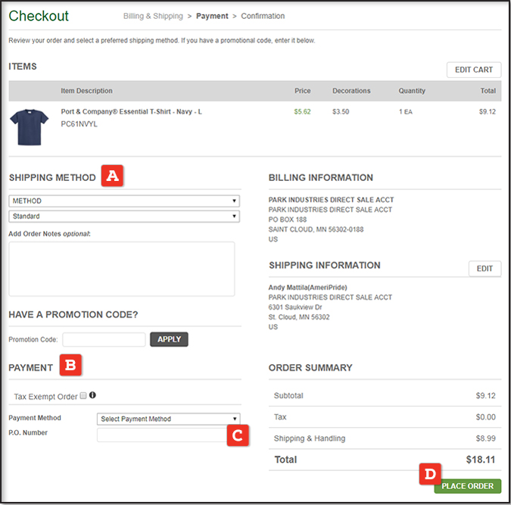Apply the promotion code
The width and height of the screenshot is (511, 505).
coord(169,339)
